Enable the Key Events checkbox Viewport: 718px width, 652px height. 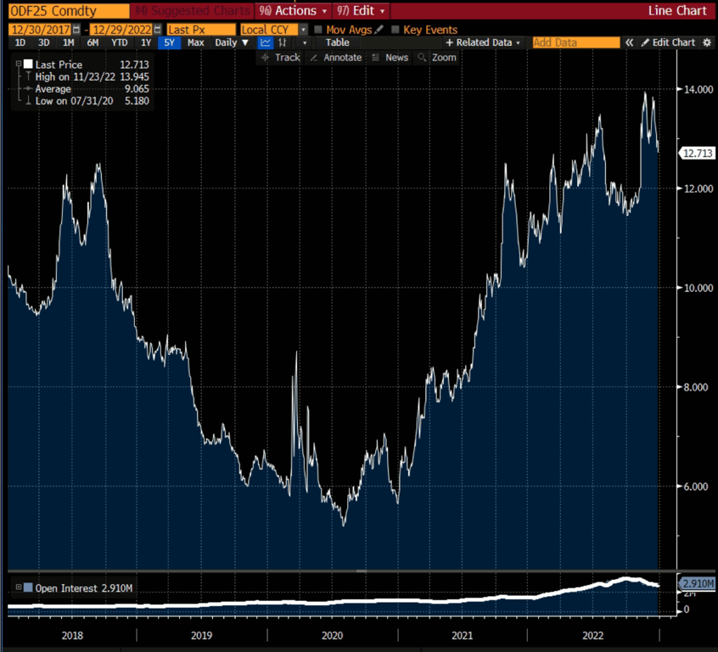pos(395,30)
